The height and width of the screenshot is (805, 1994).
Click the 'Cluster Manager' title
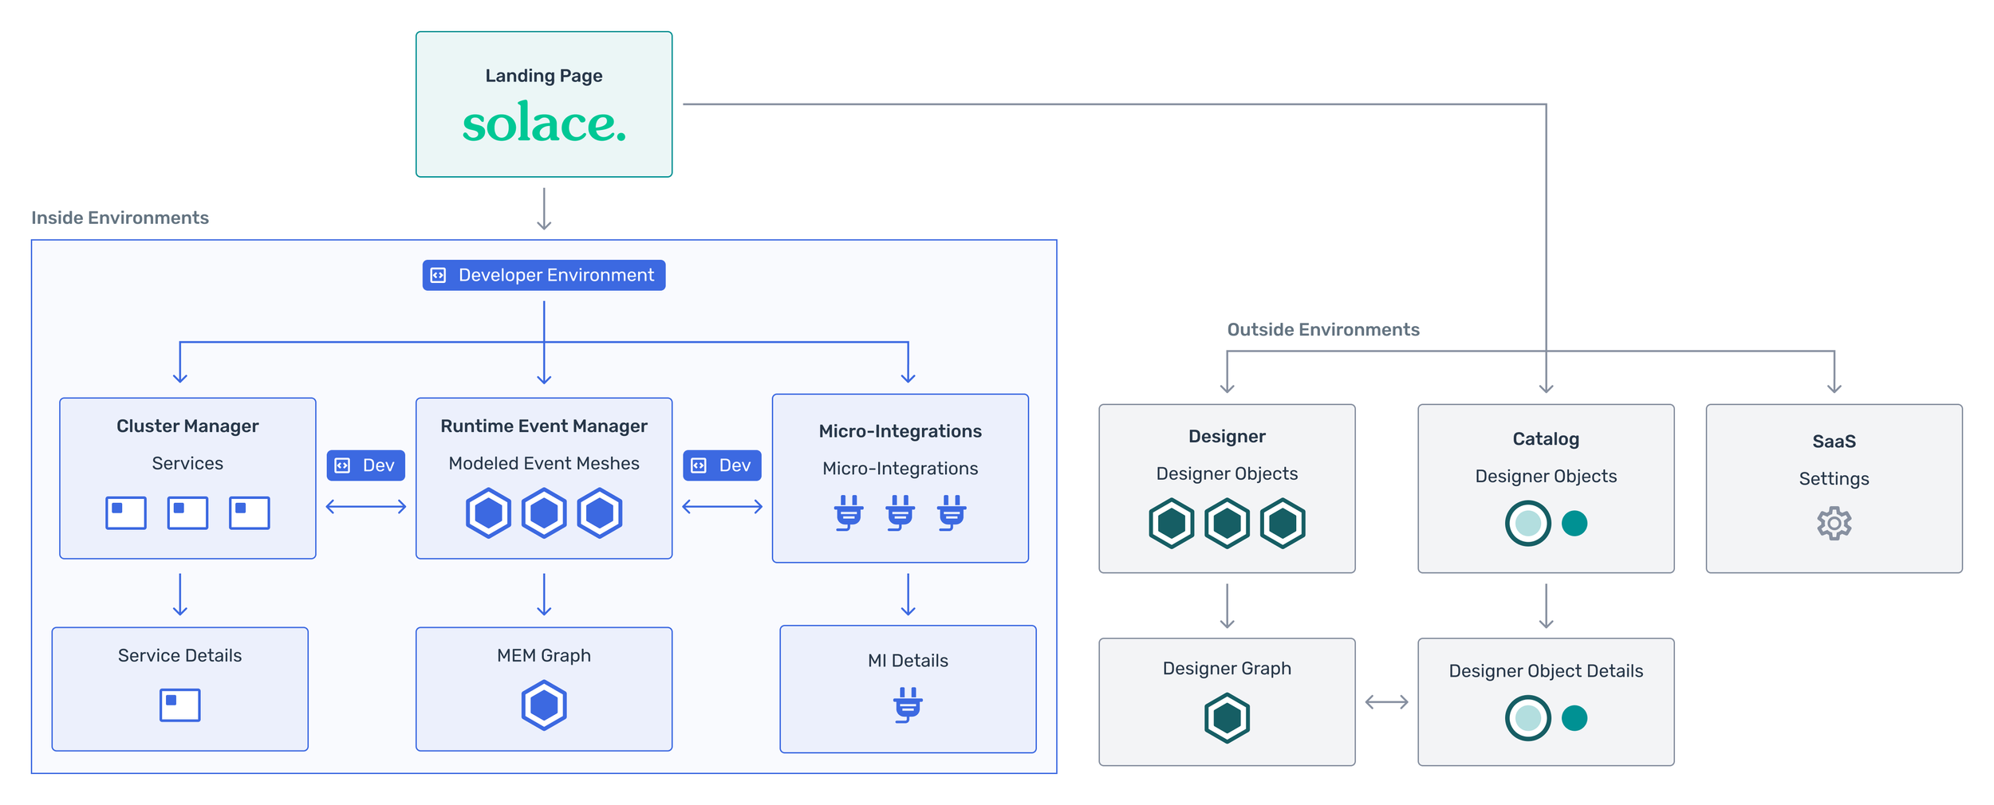coord(187,426)
